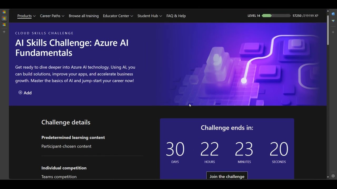Click the plus below the Drop sidebar icon
This screenshot has width=337, height=189.
(x=333, y=32)
